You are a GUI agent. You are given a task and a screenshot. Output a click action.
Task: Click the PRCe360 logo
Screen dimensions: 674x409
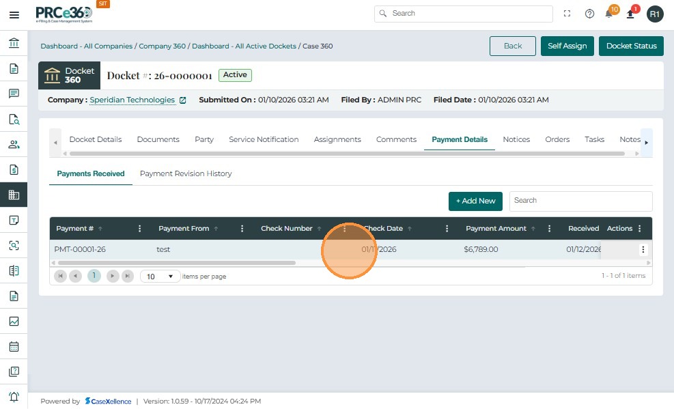pos(64,14)
